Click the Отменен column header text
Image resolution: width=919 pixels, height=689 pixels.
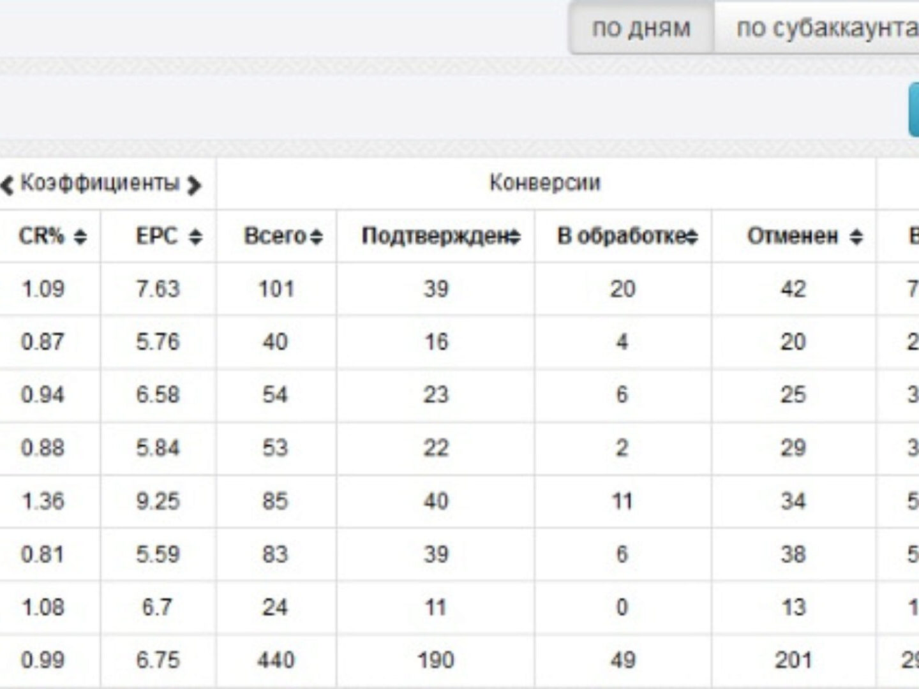[x=793, y=237]
